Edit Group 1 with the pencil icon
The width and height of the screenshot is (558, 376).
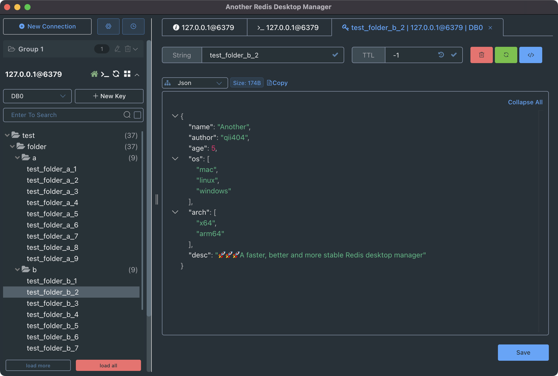click(117, 49)
